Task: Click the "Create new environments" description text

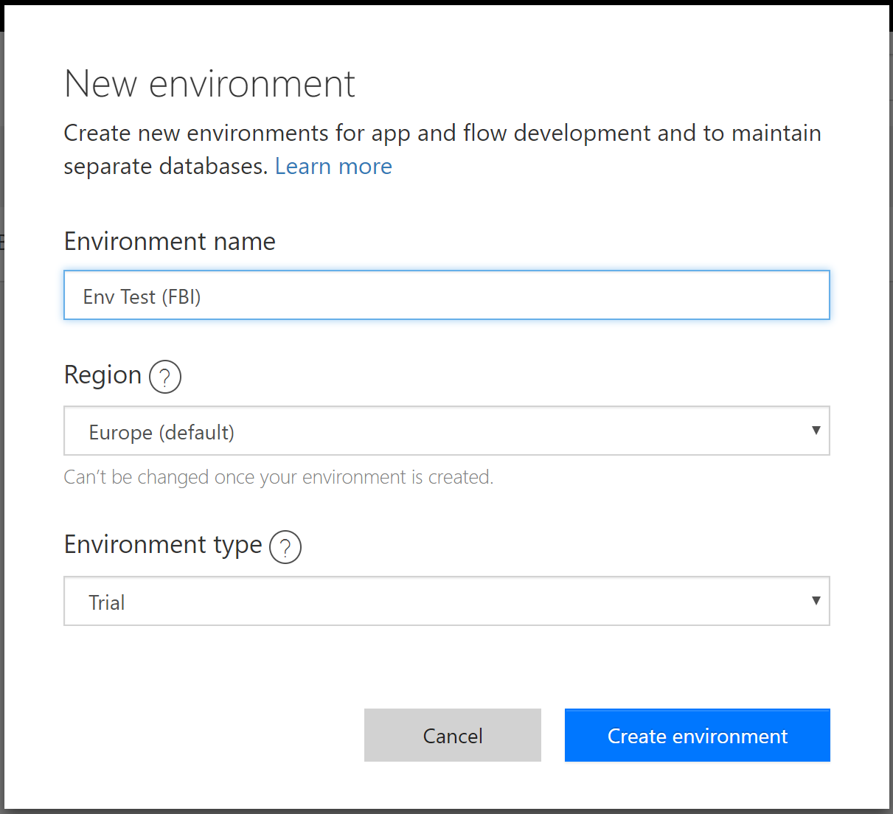Action: click(x=442, y=133)
